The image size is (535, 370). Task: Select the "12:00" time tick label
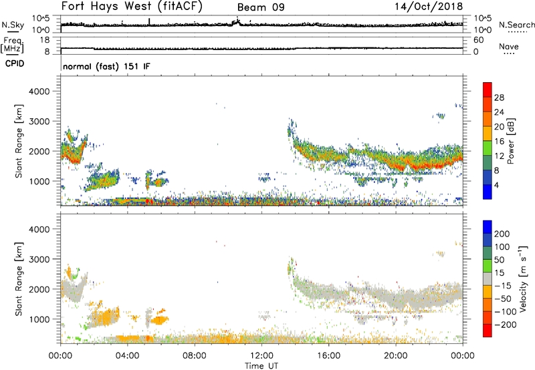click(261, 356)
